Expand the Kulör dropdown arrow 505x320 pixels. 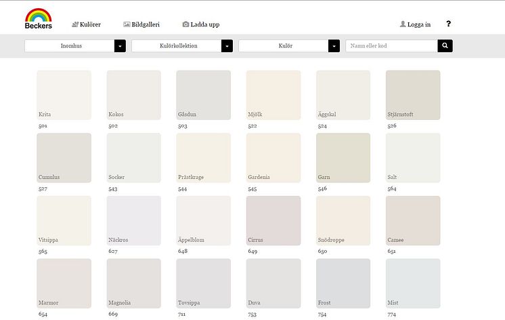tap(334, 46)
